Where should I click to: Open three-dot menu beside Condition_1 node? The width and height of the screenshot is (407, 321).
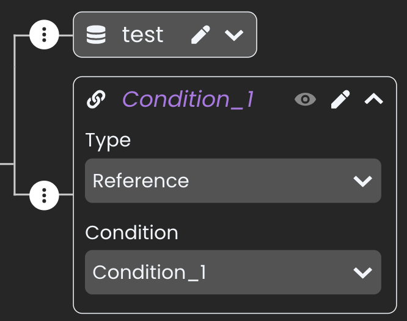point(44,195)
